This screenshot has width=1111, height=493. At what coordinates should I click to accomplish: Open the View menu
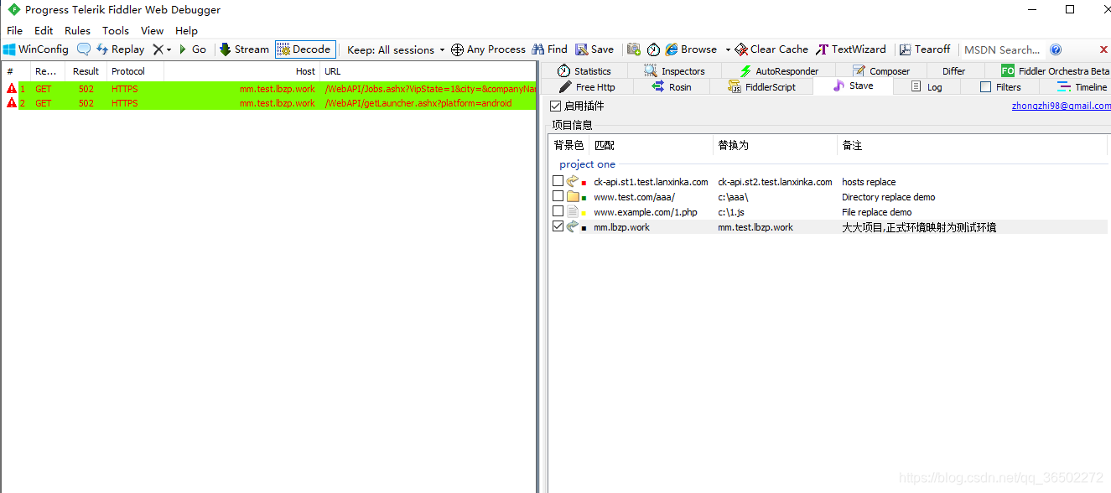153,30
